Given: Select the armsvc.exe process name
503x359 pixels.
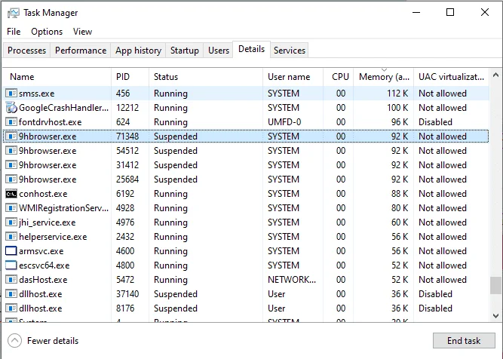Looking at the screenshot, I should 41,251.
